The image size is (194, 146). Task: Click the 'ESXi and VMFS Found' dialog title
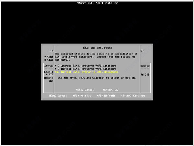tap(98, 48)
